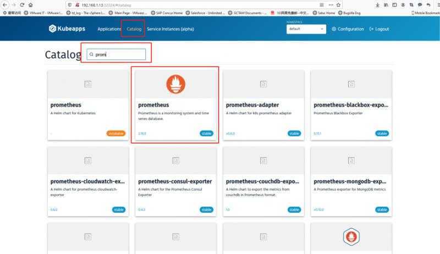Click version number on prometheus-mongodb-exp card
Image resolution: width=440 pixels, height=254 pixels.
click(319, 209)
